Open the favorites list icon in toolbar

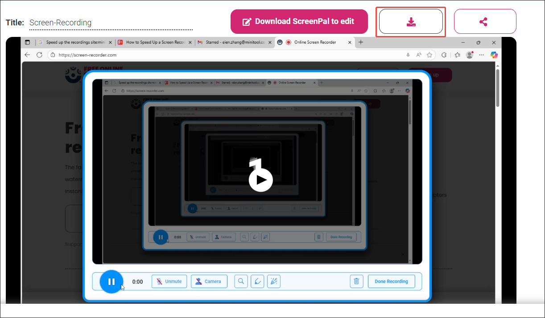458,55
